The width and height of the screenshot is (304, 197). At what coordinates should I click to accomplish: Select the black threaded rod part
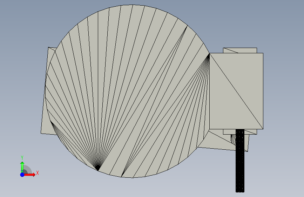click(x=240, y=161)
